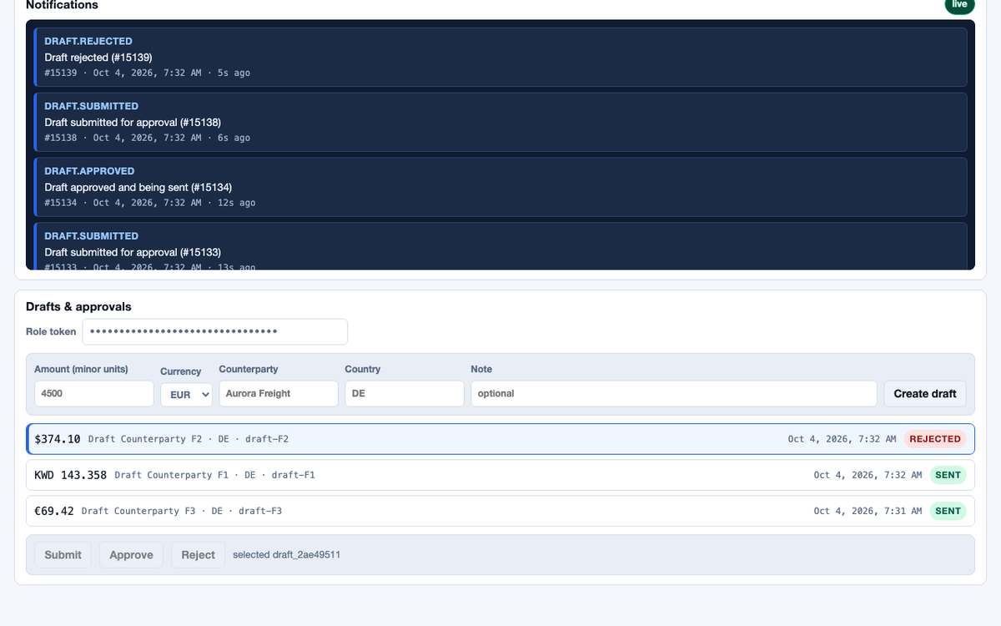Click the Submit button
The width and height of the screenshot is (1001, 626).
(63, 554)
